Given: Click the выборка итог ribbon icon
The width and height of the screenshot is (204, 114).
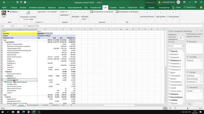Looking at the screenshot, I should click(84, 13).
